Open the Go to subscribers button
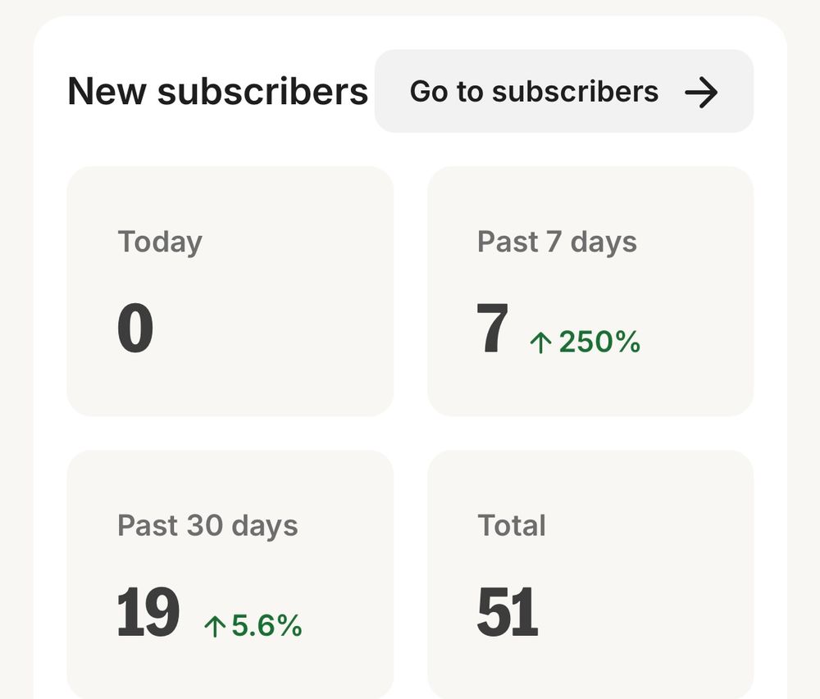The height and width of the screenshot is (699, 820). (x=564, y=91)
